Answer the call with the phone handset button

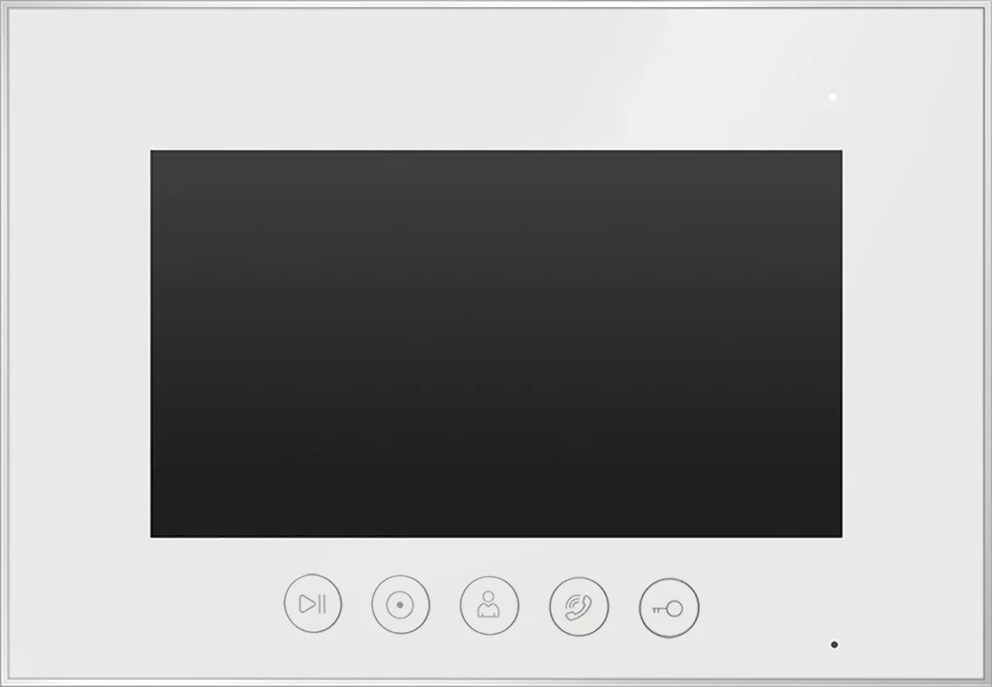[x=579, y=607]
